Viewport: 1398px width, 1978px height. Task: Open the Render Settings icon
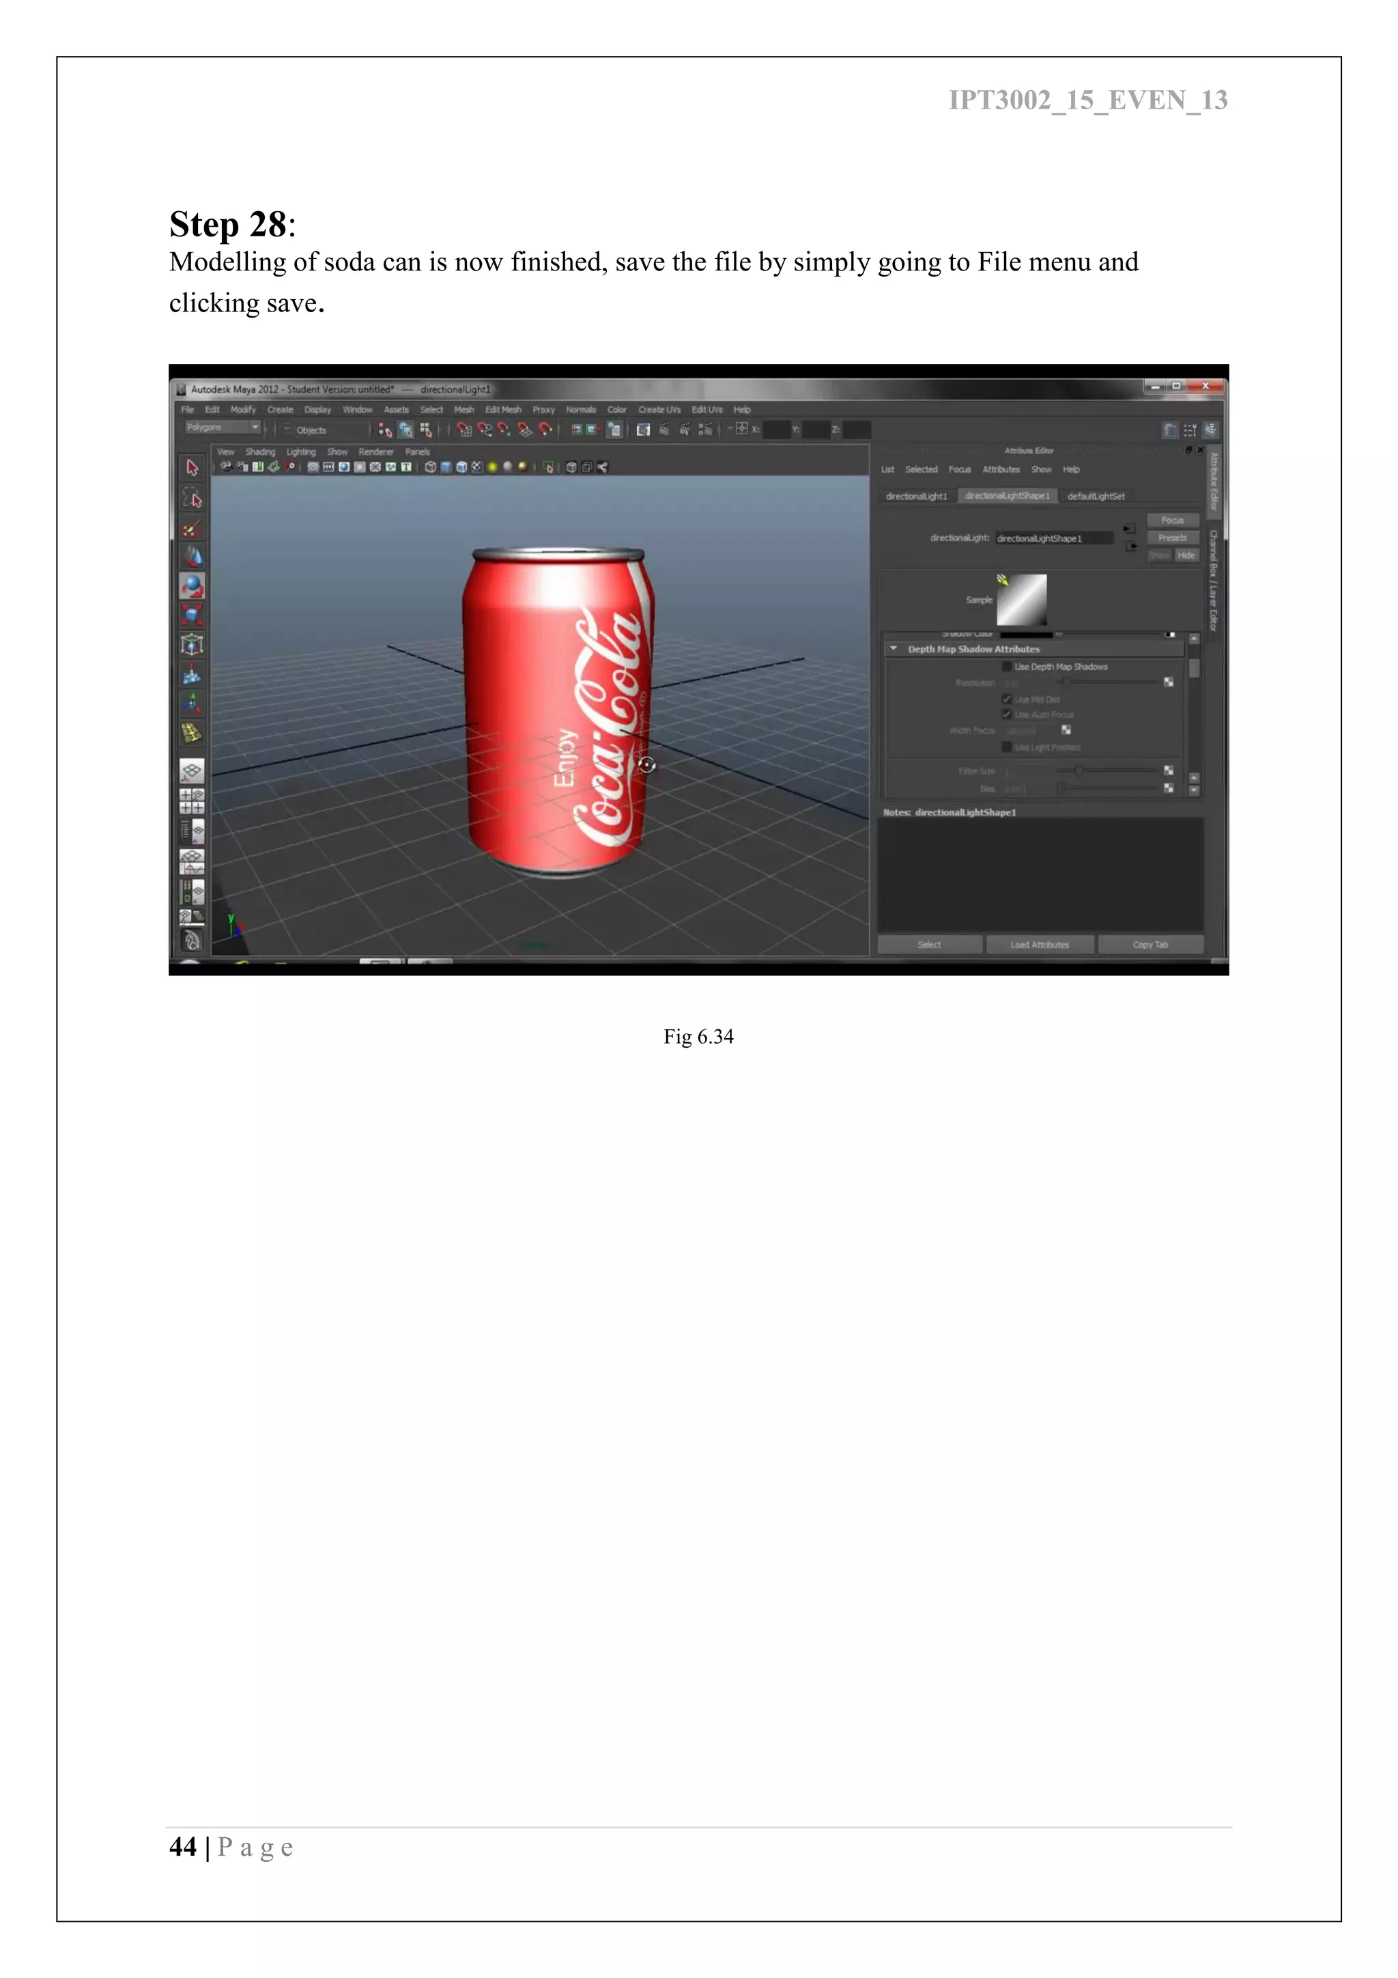point(705,430)
